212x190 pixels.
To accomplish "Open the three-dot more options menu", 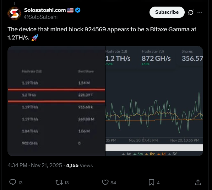I will [x=200, y=13].
